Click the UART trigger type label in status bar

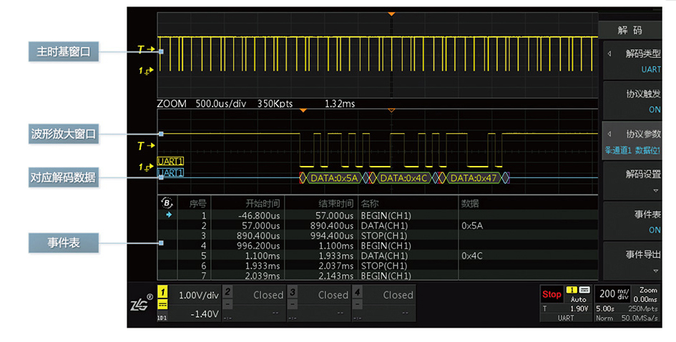tap(566, 318)
